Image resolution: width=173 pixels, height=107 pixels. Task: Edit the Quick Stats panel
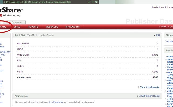[x=158, y=35]
